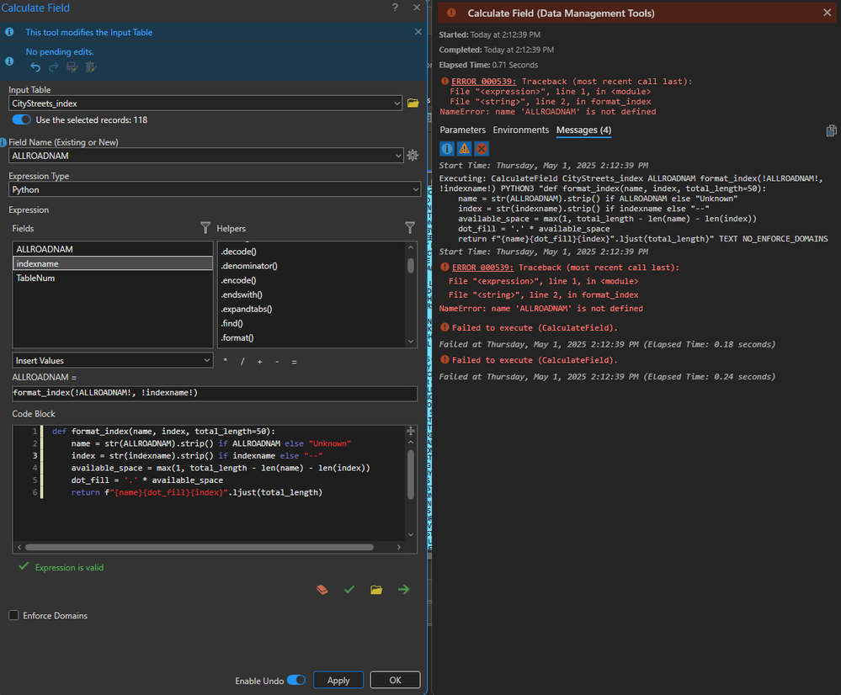Viewport: 841px width, 695px height.
Task: Toggle the Enable Undo switch
Action: 296,680
